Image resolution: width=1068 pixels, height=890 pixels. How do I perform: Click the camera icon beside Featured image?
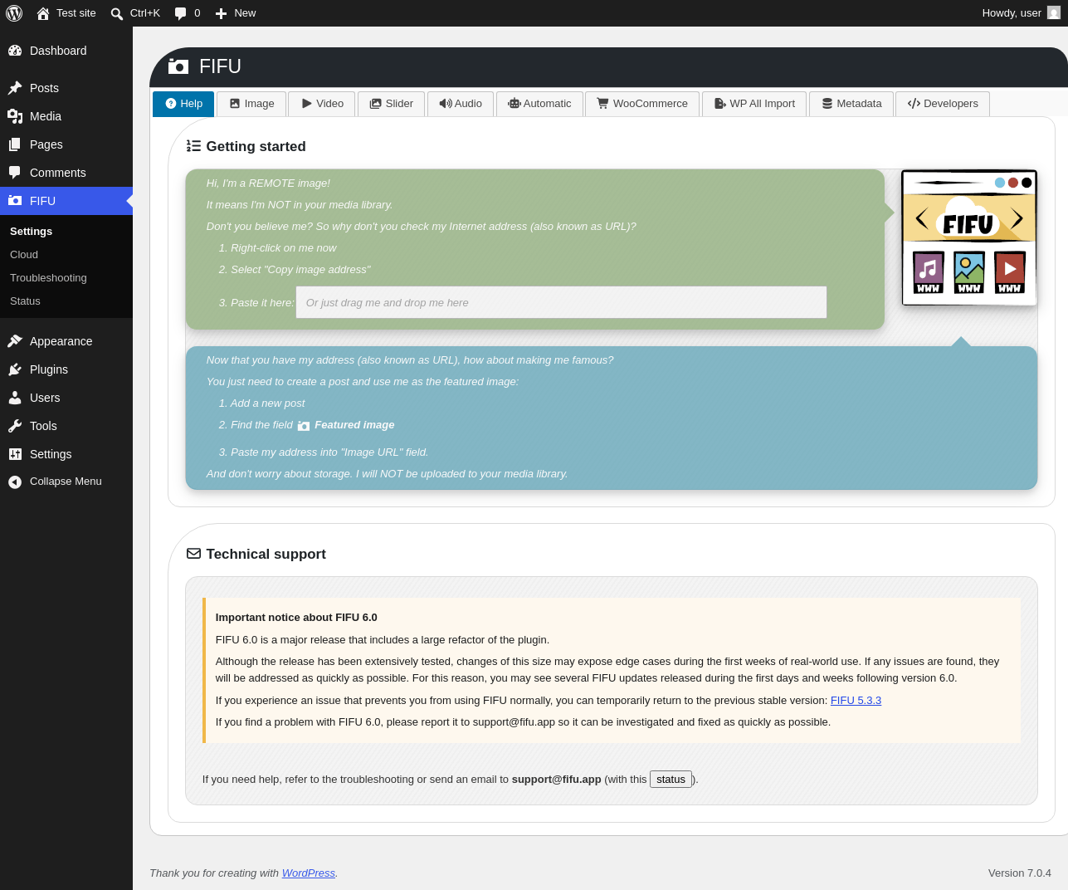[304, 426]
